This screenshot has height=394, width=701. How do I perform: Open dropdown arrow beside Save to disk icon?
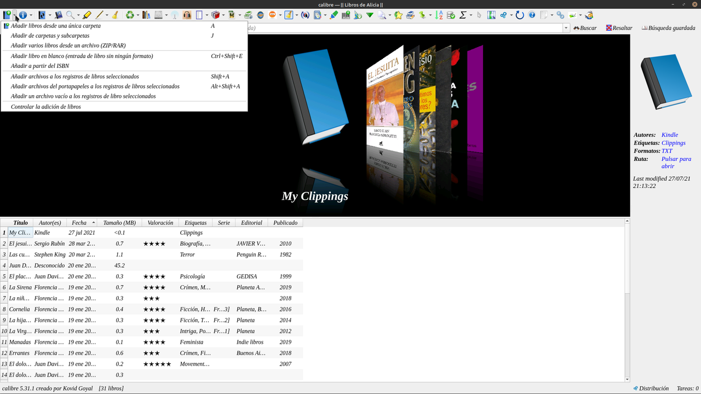click(x=166, y=15)
